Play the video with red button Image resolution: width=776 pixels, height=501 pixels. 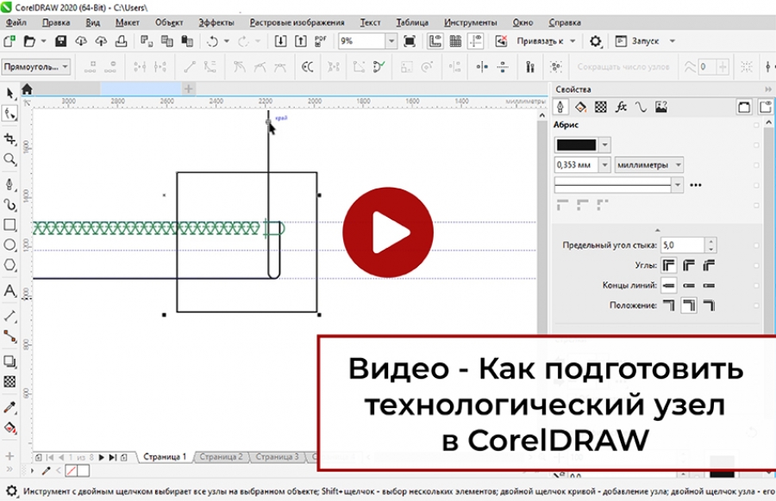click(x=388, y=232)
